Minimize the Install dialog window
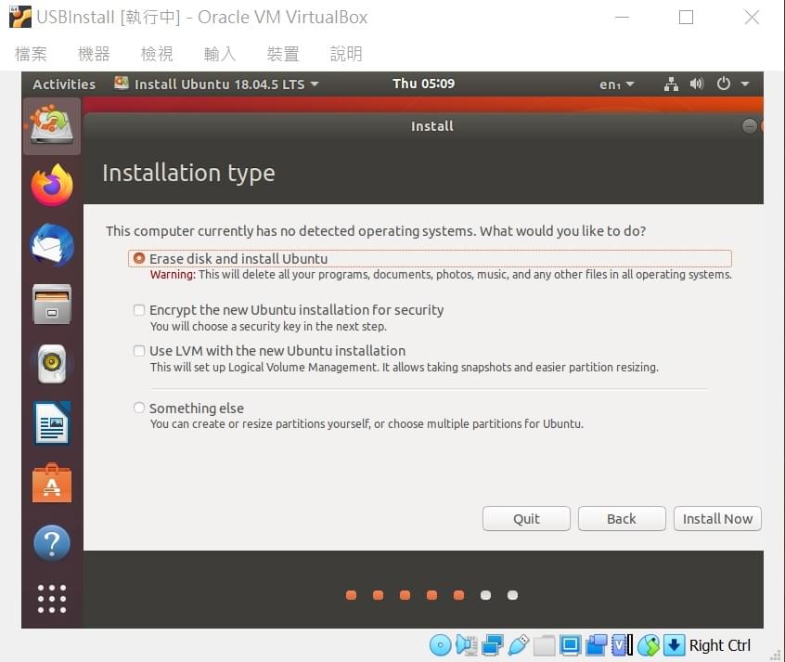The image size is (785, 662). (749, 125)
